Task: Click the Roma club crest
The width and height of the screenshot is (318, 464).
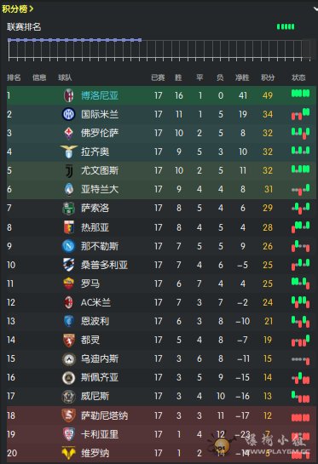Action: [x=68, y=284]
